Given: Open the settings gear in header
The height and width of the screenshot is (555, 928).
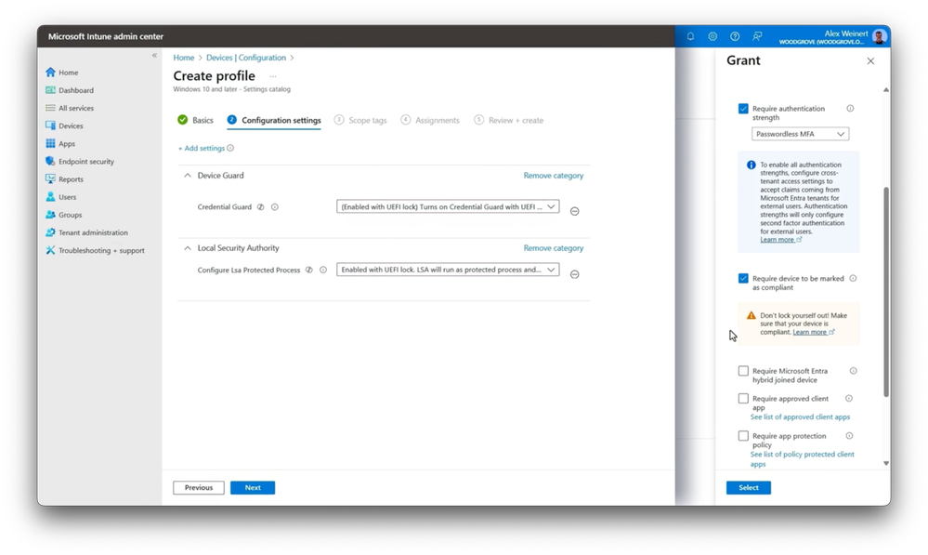Looking at the screenshot, I should point(712,36).
